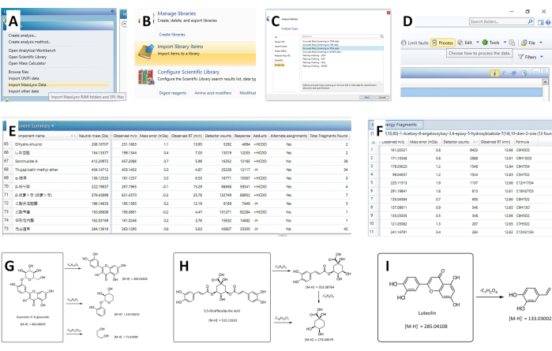
Task: Click the Filters funnel button
Action: pos(527,57)
